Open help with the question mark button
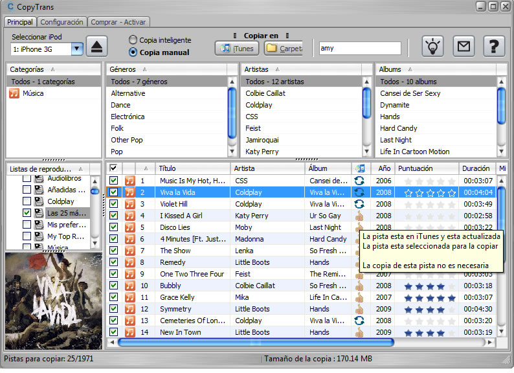The width and height of the screenshot is (514, 373). [x=494, y=46]
